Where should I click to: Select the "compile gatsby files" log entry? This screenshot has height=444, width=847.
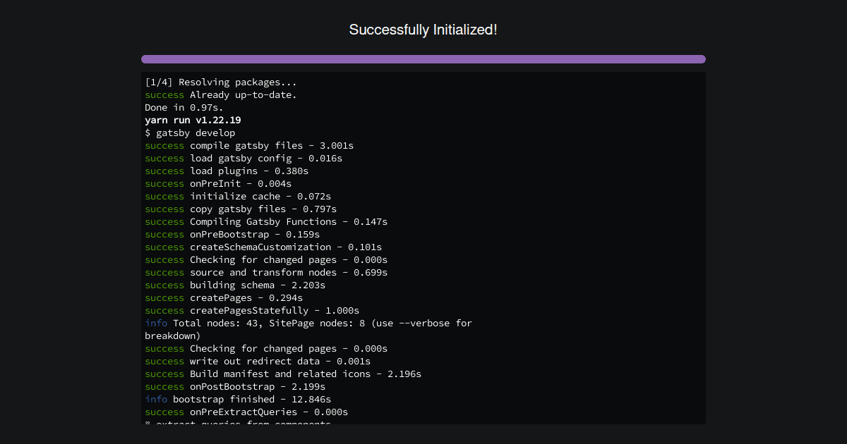click(249, 146)
